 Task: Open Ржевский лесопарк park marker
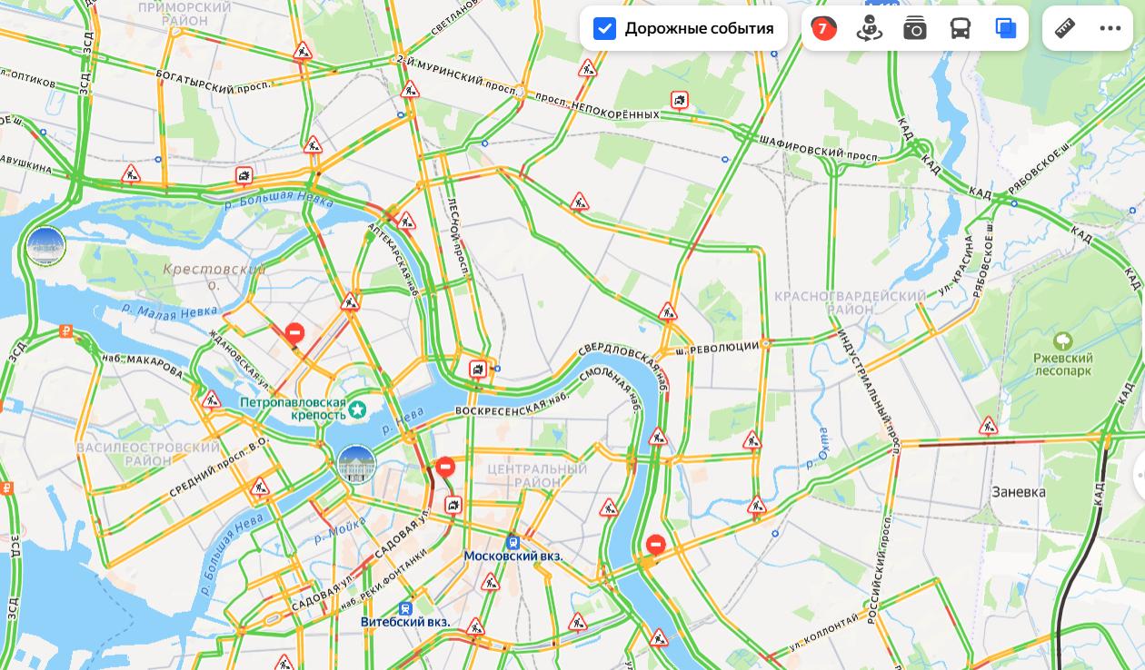click(1061, 341)
